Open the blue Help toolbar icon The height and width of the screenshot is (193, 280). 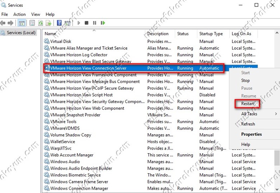(59, 23)
